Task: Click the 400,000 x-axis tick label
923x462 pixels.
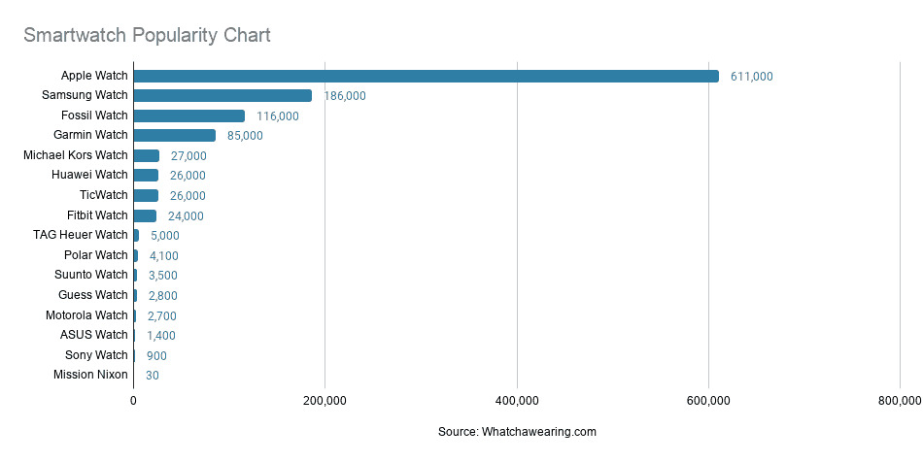Action: coord(517,401)
